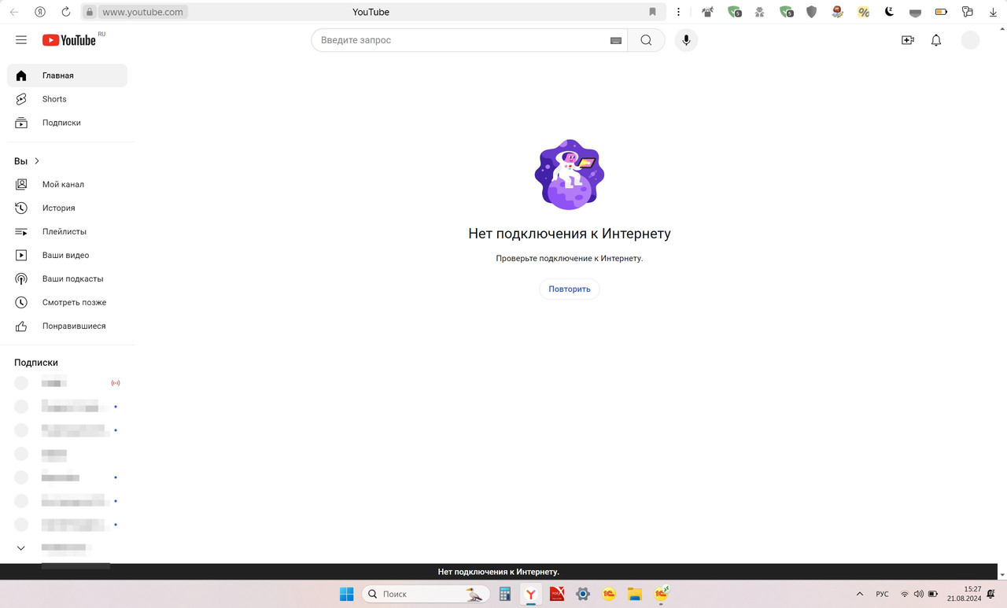1007x608 pixels.
Task: Open Мой канал
Action: coord(67,184)
